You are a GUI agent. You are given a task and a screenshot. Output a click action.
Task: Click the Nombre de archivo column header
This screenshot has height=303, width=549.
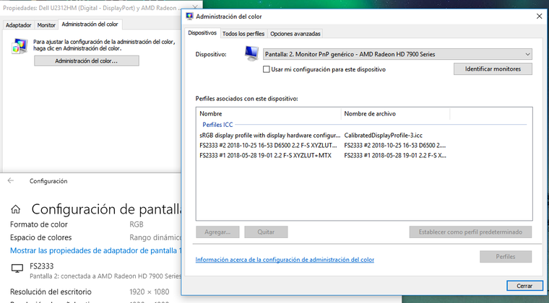395,113
